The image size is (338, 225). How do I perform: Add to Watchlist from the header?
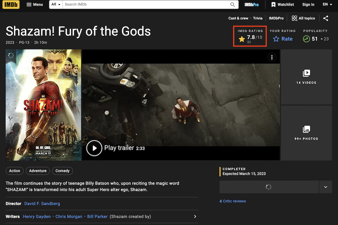tap(283, 5)
